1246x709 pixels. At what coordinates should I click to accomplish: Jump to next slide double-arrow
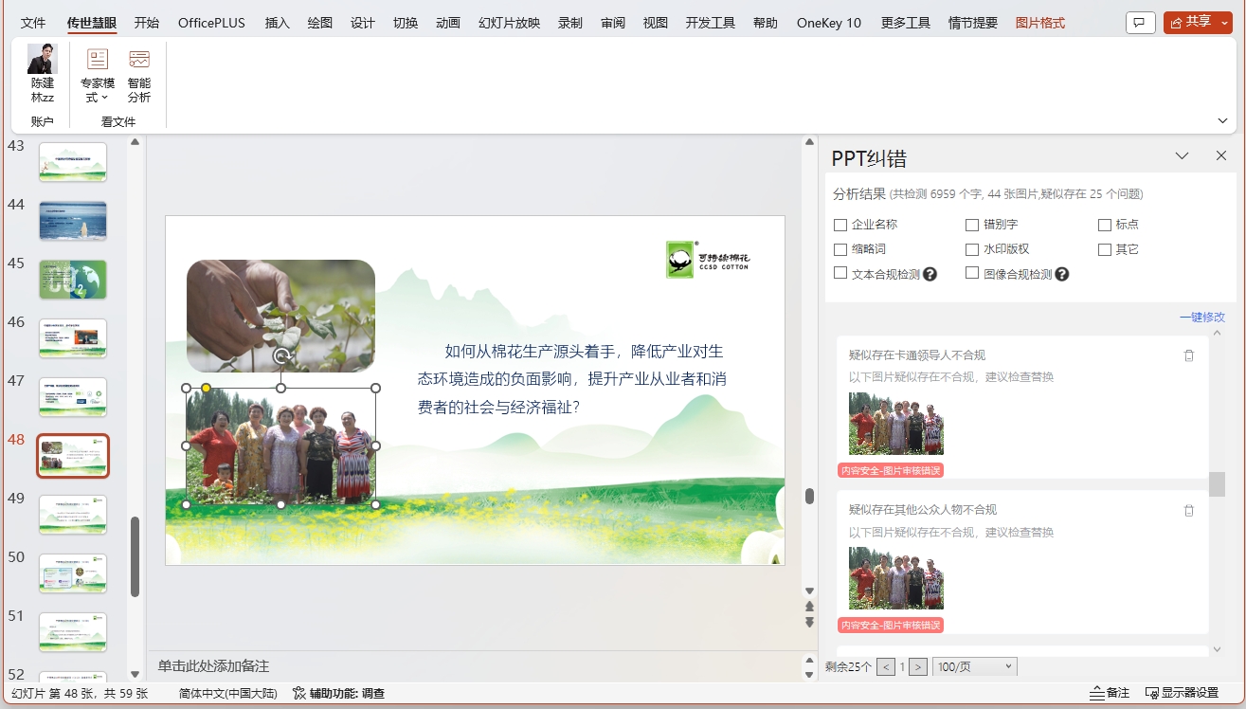tap(809, 622)
